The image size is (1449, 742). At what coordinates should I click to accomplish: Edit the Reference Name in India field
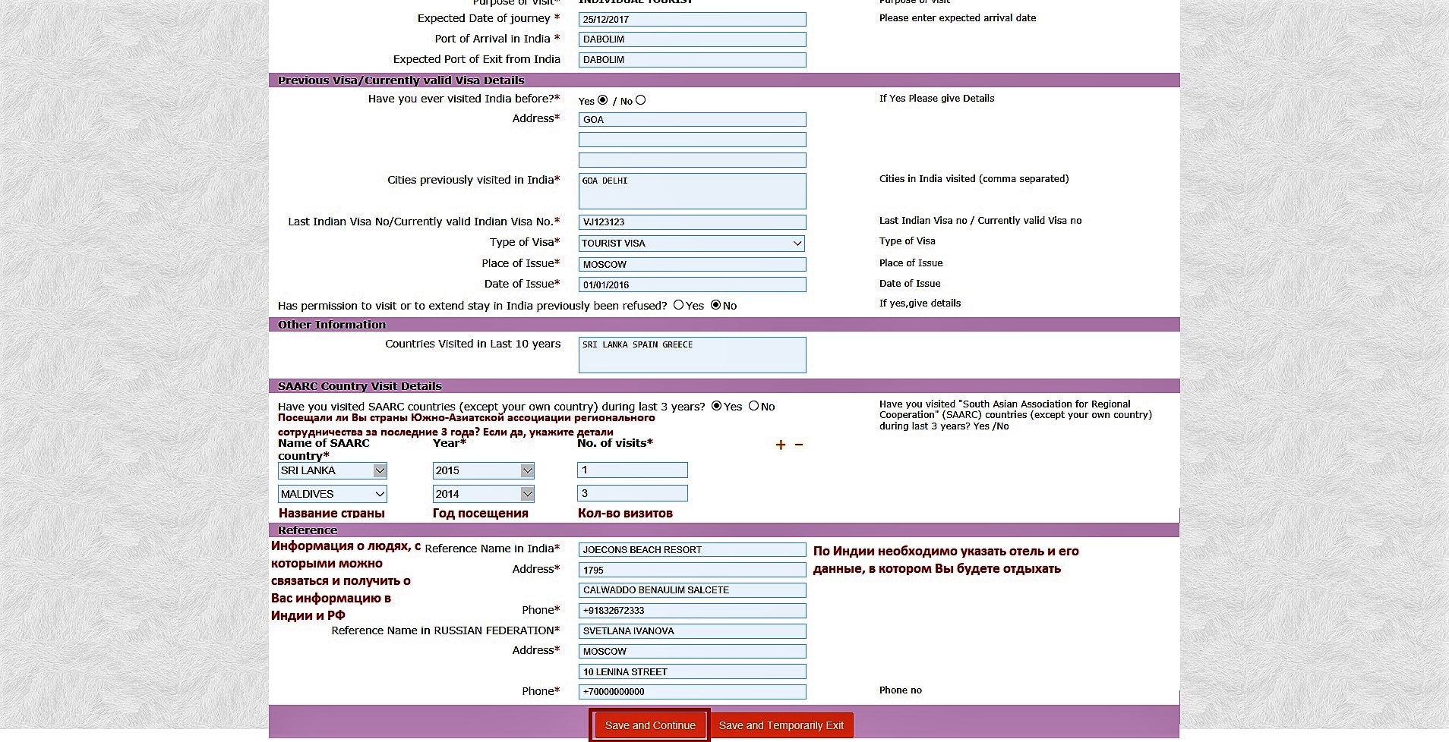pos(692,550)
